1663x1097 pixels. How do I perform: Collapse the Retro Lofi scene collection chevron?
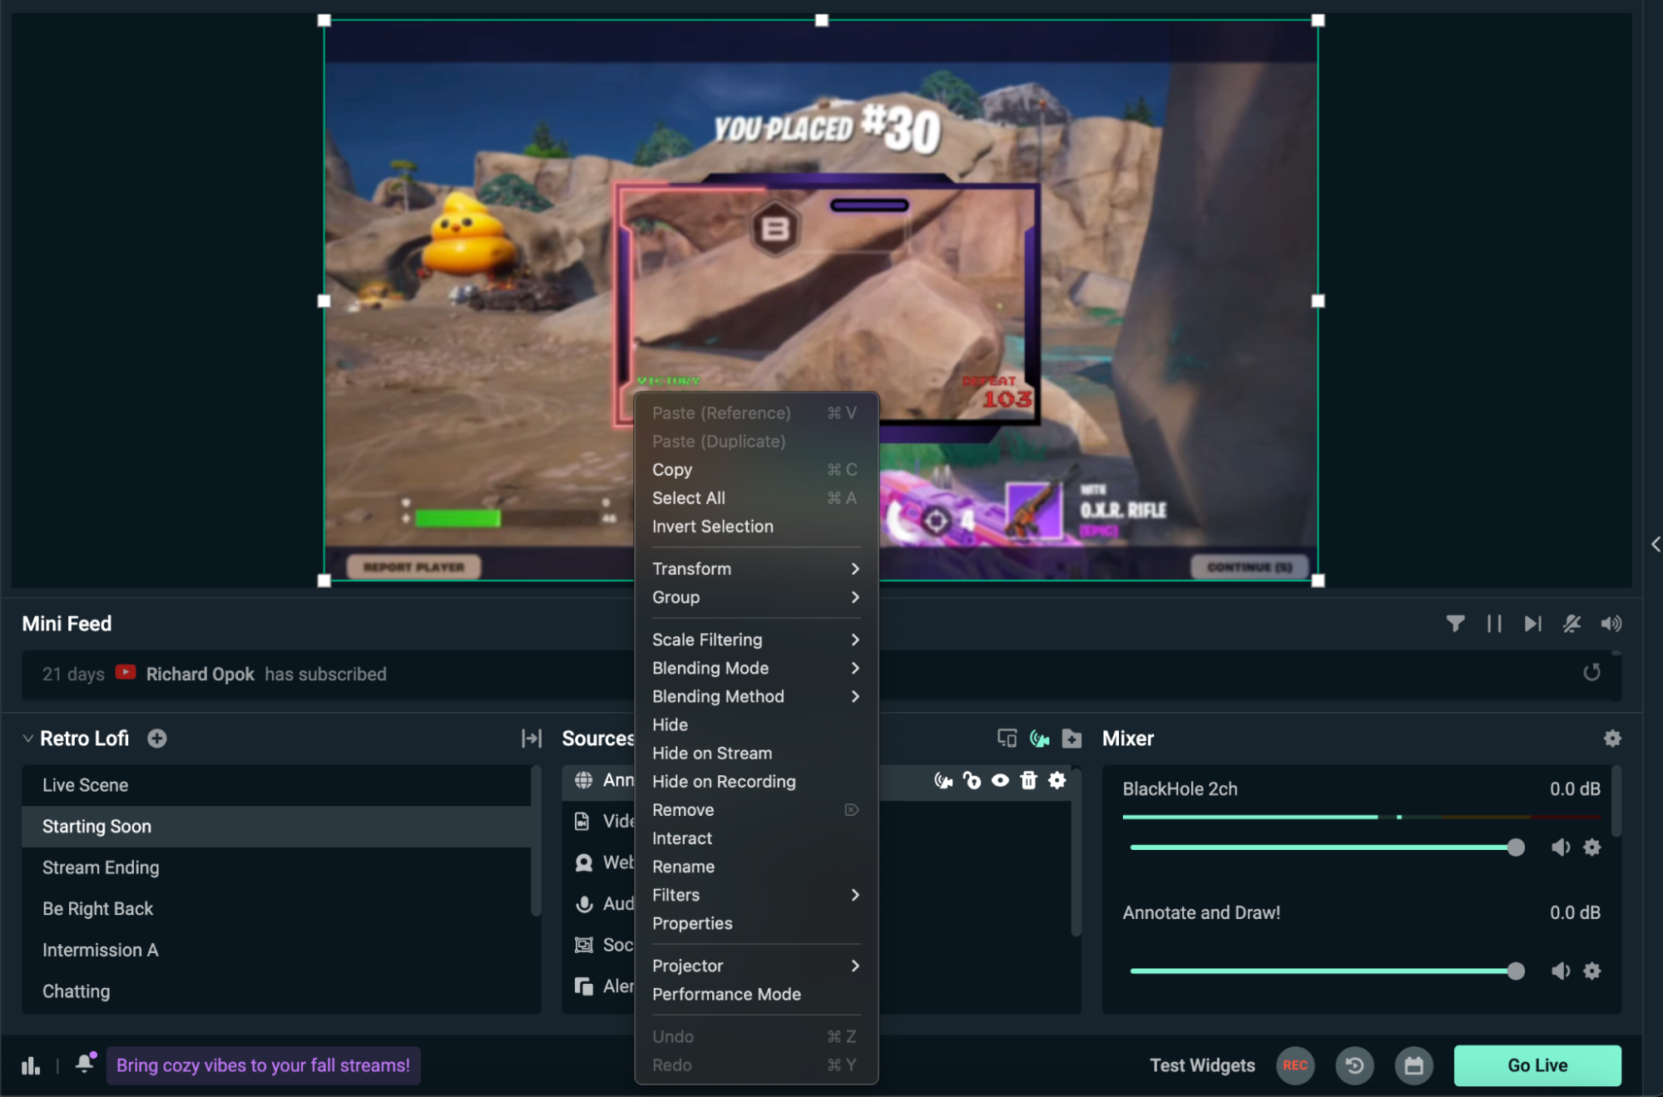27,739
